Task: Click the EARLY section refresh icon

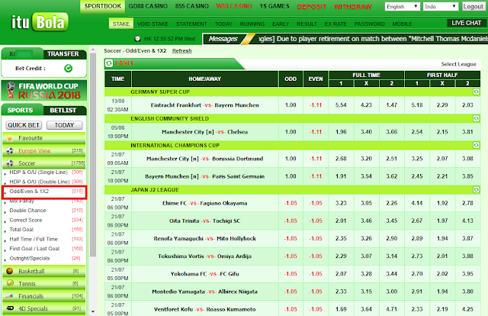Action: 109,63
